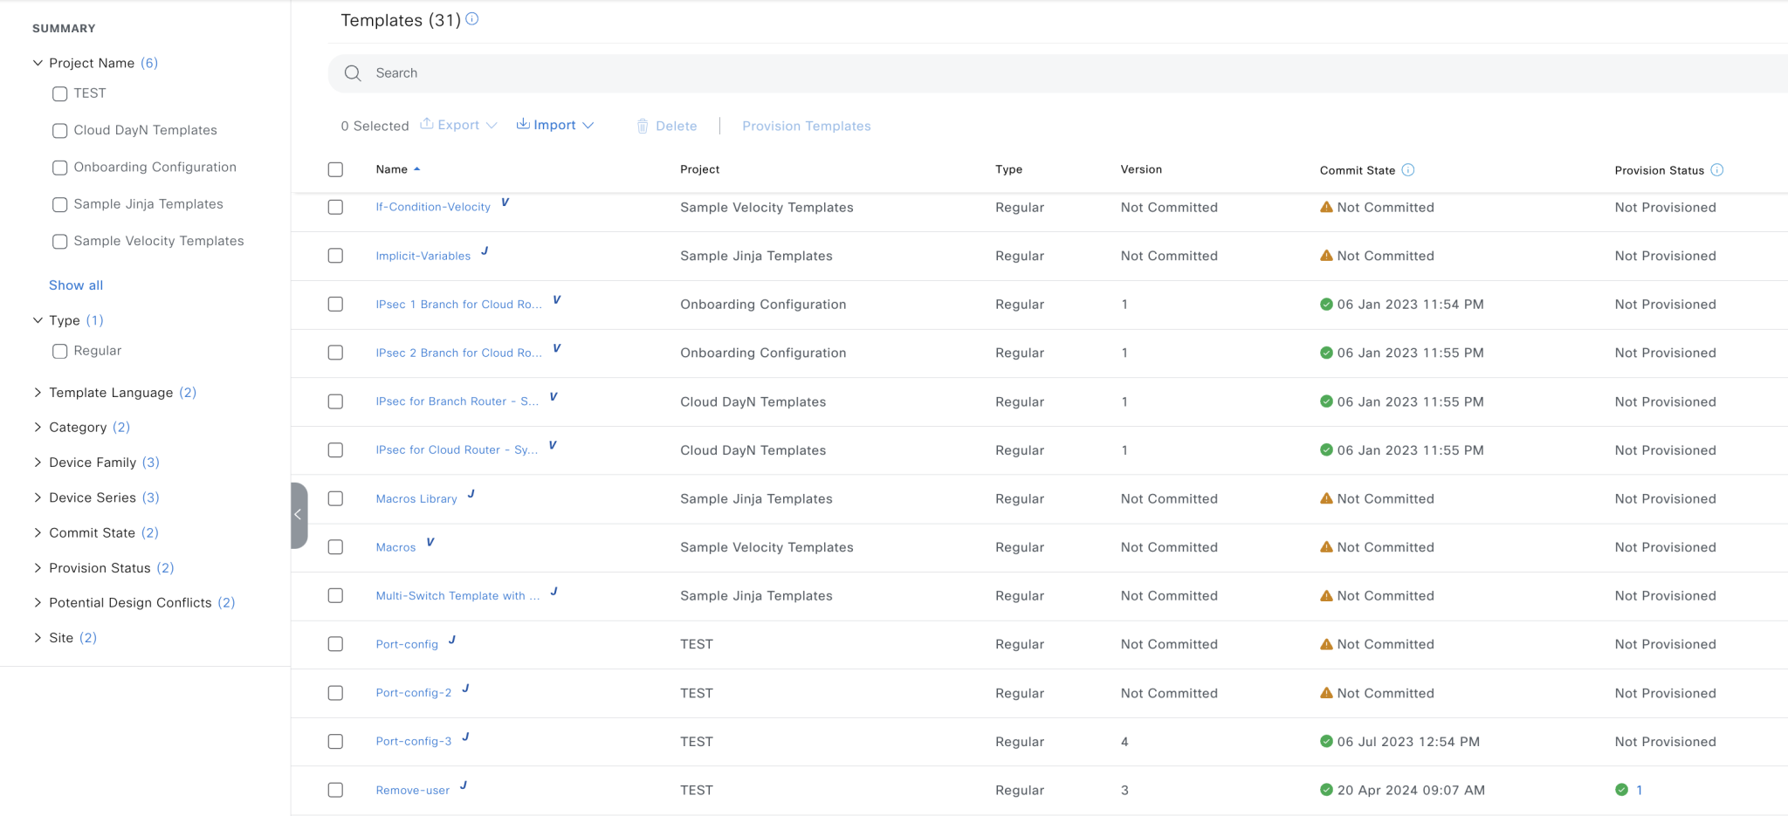Click the green commit check for Port-config-3
Viewport: 1788px width, 816px height.
pos(1326,742)
